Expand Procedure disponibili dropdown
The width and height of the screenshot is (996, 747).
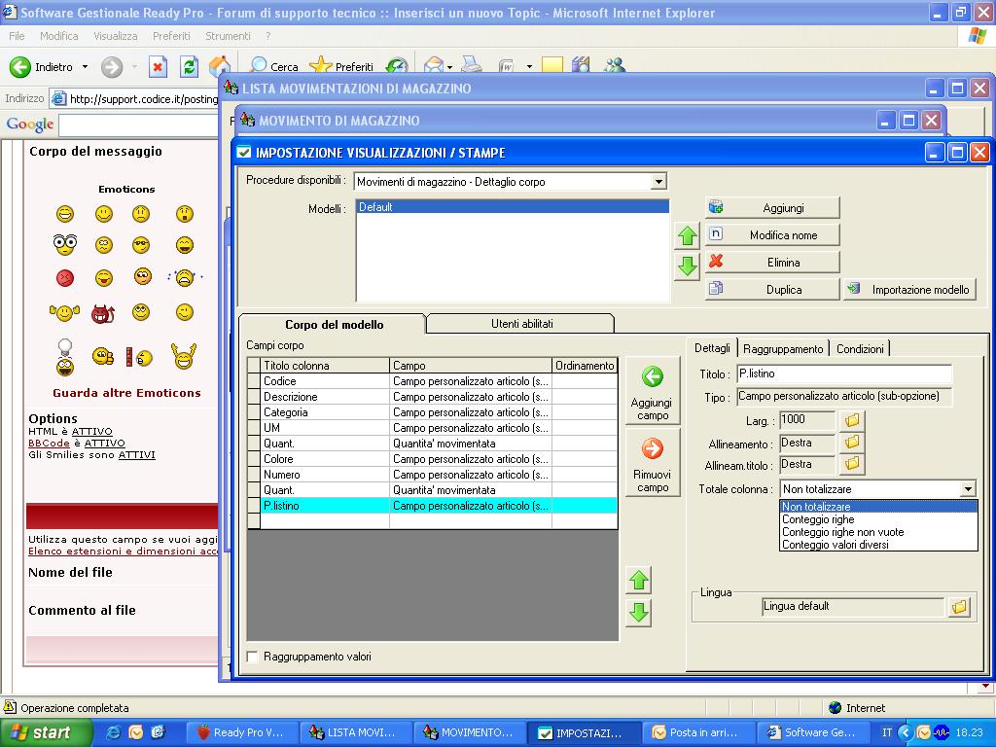(658, 182)
